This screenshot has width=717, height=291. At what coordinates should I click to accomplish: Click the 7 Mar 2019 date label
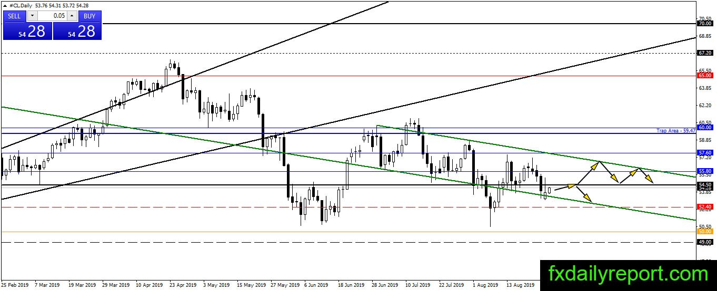coord(47,285)
